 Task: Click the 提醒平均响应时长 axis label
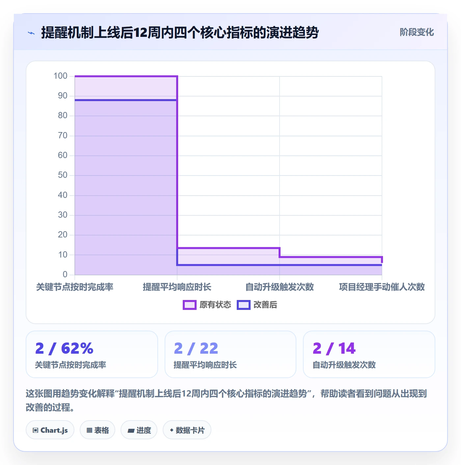[x=177, y=287]
